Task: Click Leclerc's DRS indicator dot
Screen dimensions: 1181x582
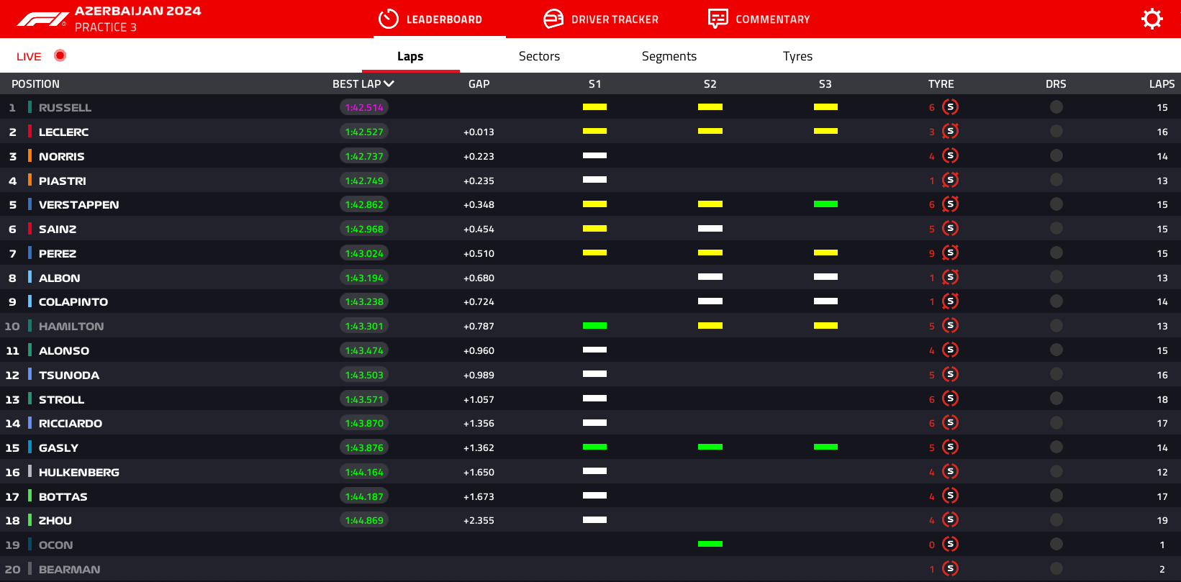Action: tap(1056, 132)
